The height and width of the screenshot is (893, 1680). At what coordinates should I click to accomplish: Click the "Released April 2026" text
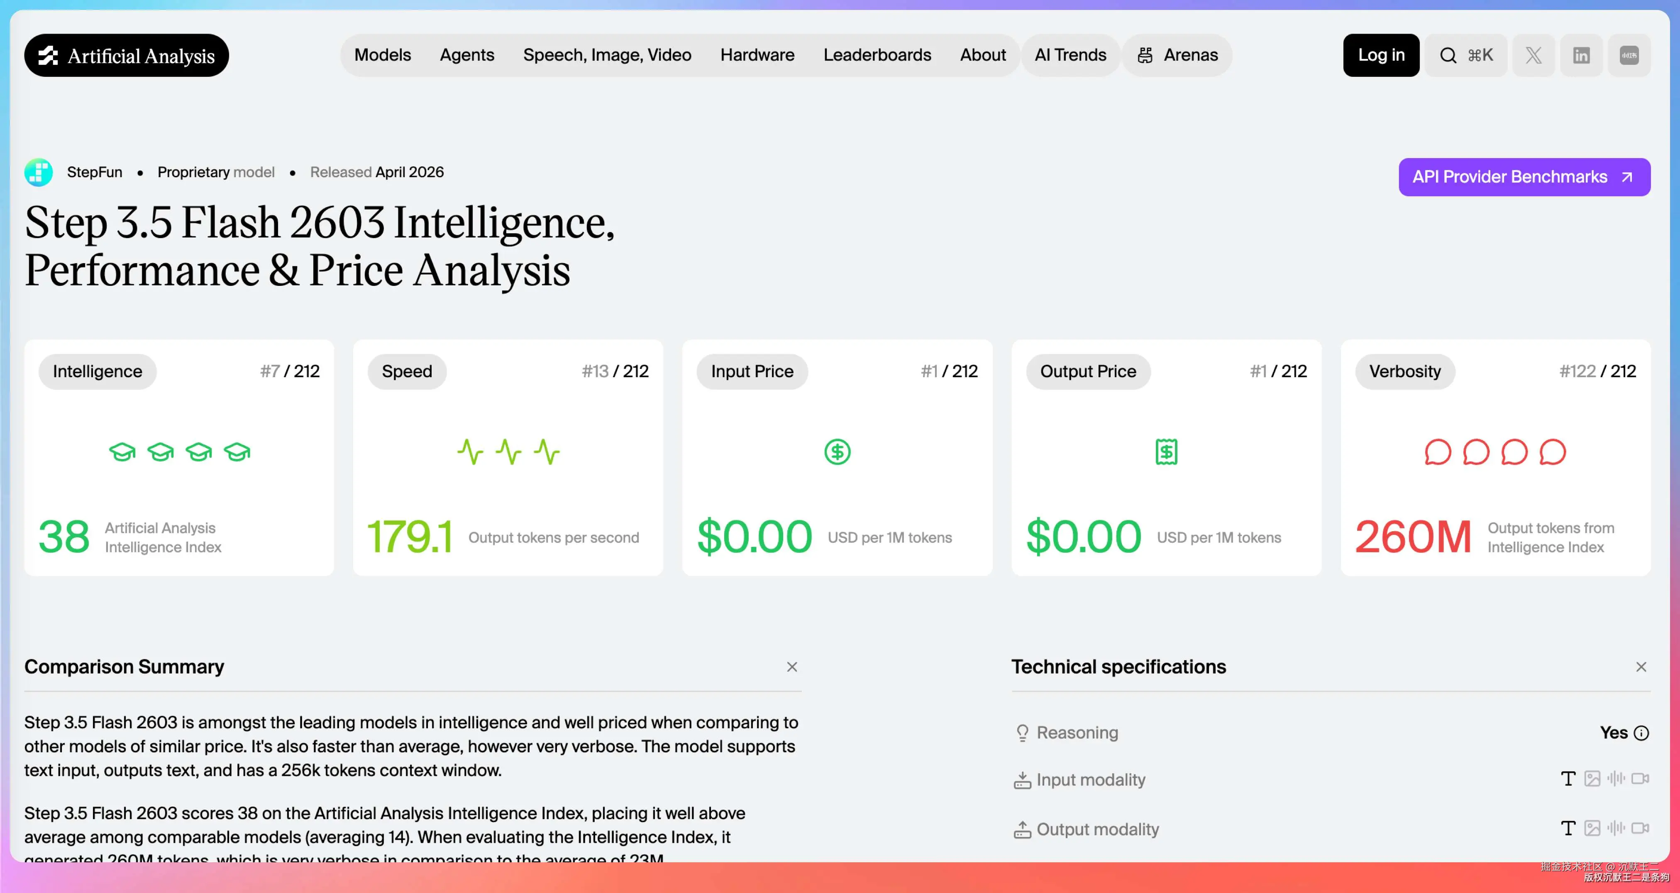coord(377,172)
